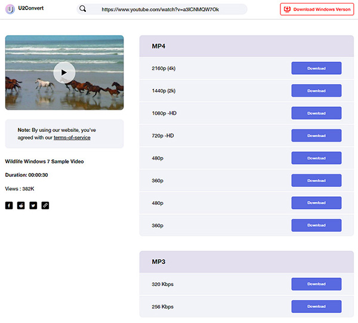Click the 2160p (4k) label
This screenshot has height=323, width=358.
click(163, 68)
